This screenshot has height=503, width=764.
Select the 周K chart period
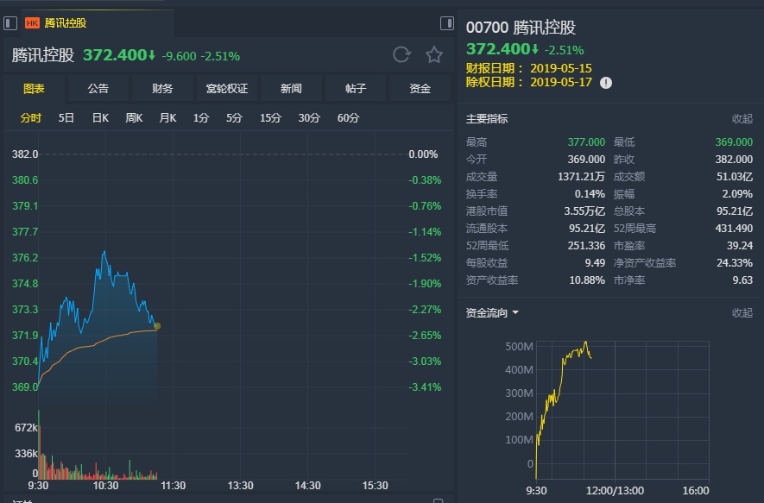(x=134, y=118)
